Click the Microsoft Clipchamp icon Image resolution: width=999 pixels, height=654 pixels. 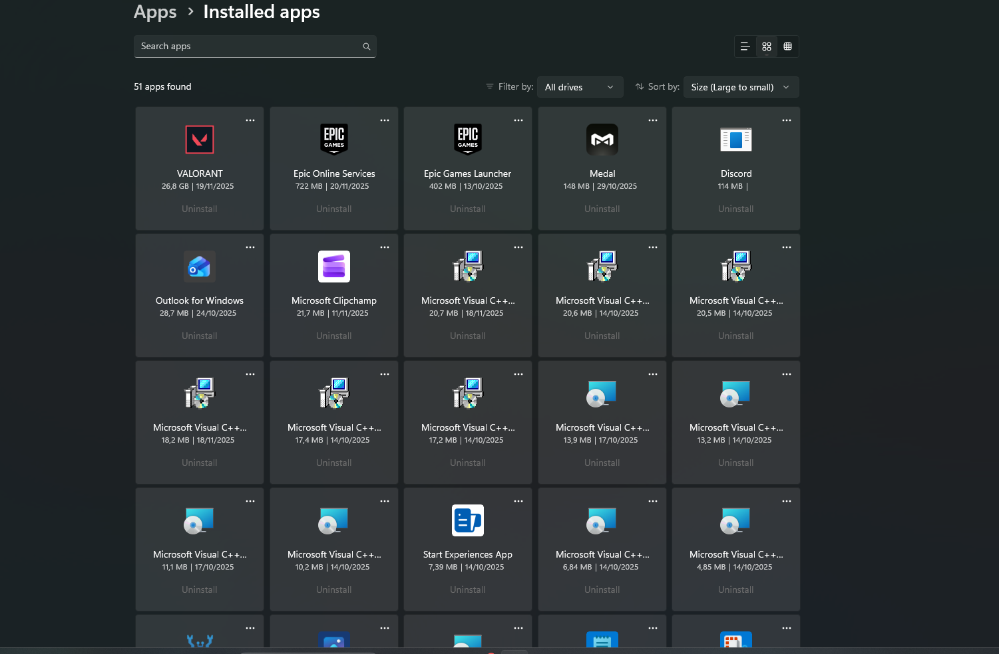click(334, 267)
